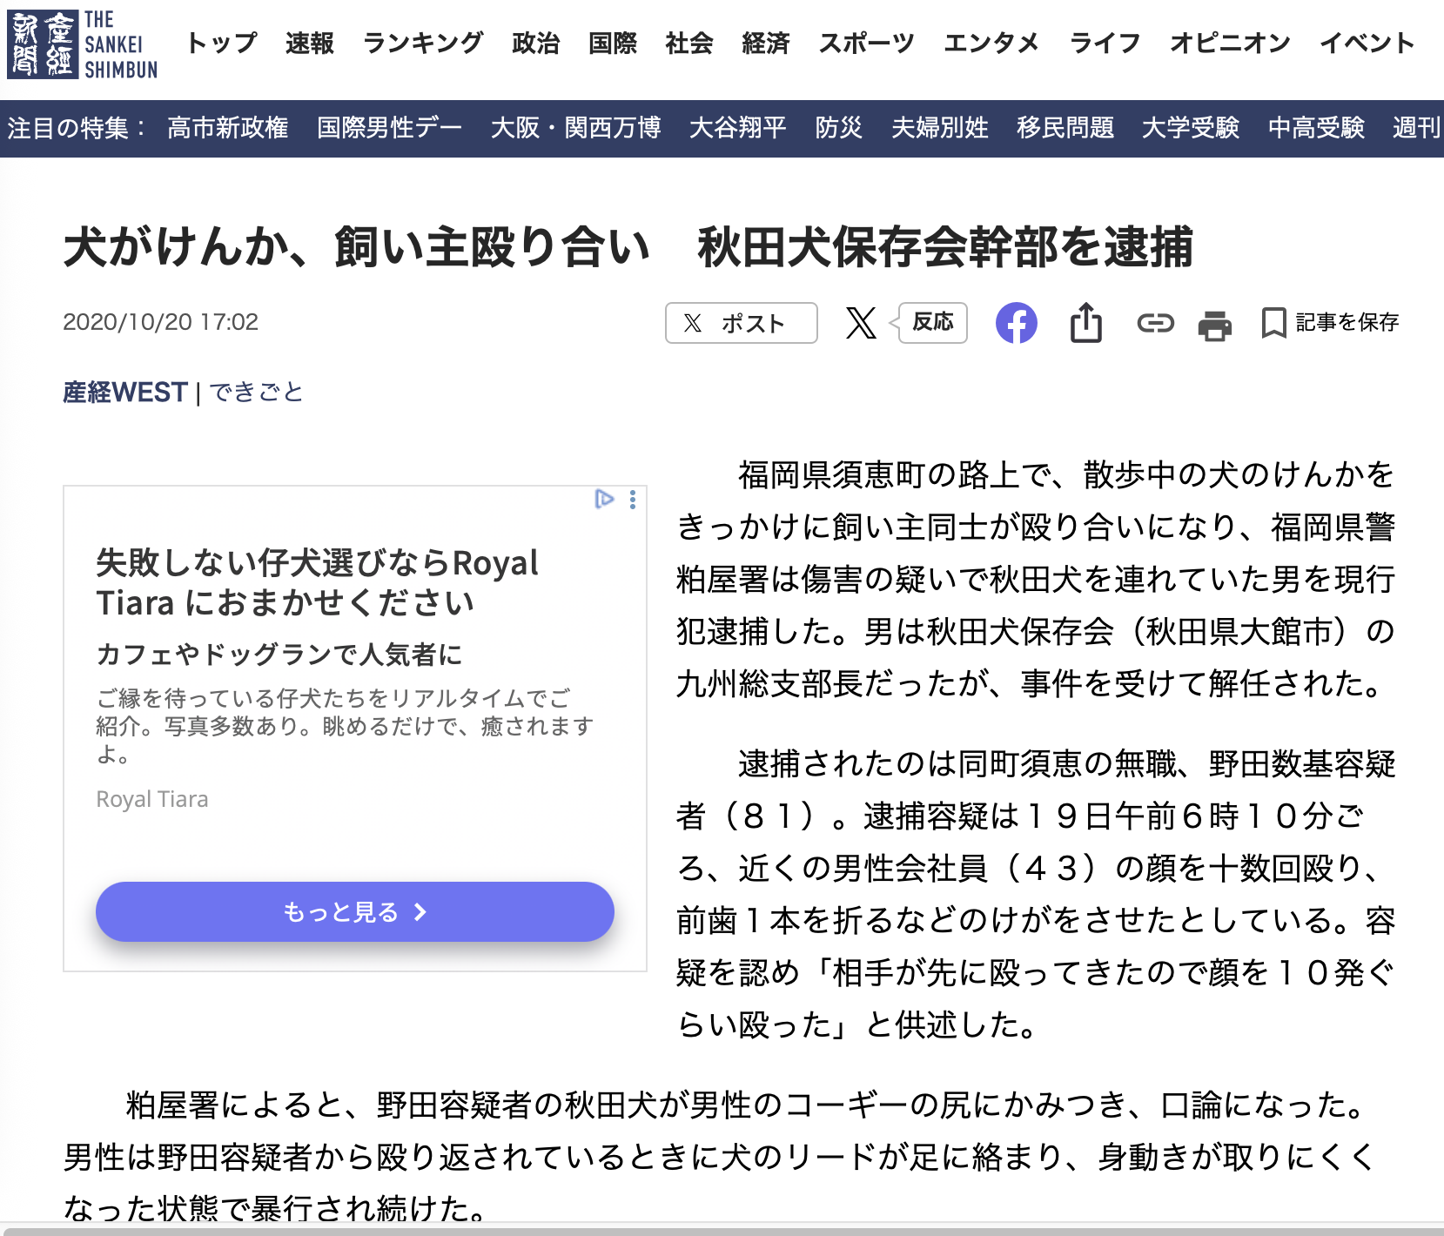Screen dimensions: 1444x1236
Task: Print the article using the printer icon
Action: pos(1216,323)
